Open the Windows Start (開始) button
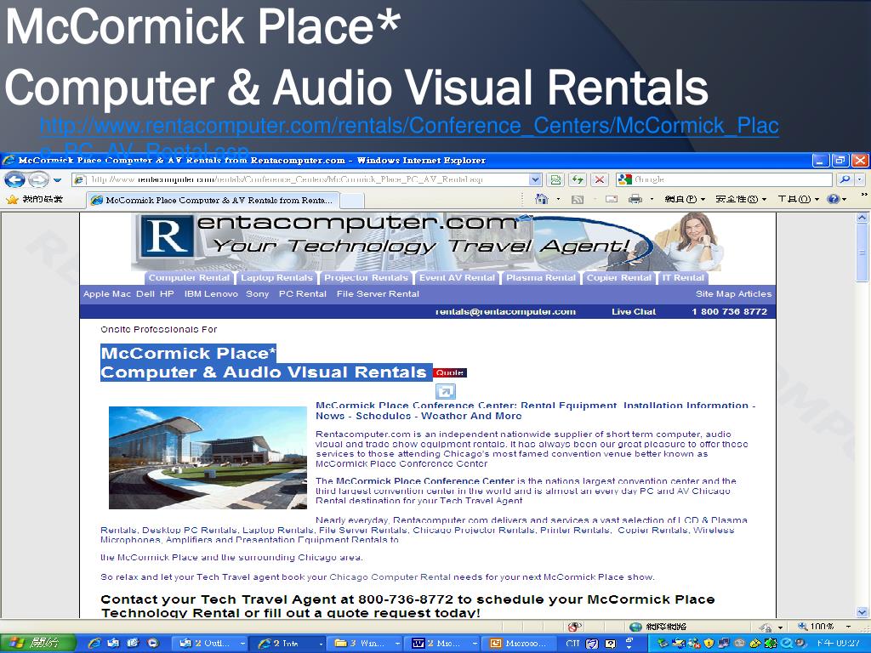The width and height of the screenshot is (871, 653). coord(37,643)
